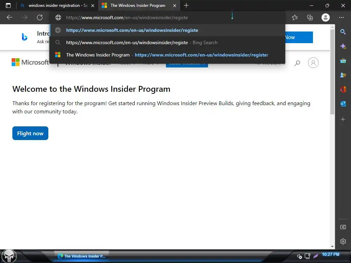Viewport: 351px width, 263px height.
Task: Open the site search magnifier
Action: pos(297,63)
